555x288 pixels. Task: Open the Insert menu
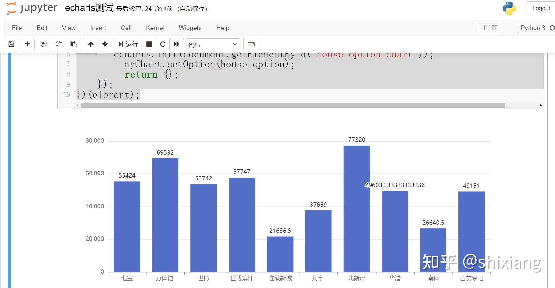(x=98, y=28)
